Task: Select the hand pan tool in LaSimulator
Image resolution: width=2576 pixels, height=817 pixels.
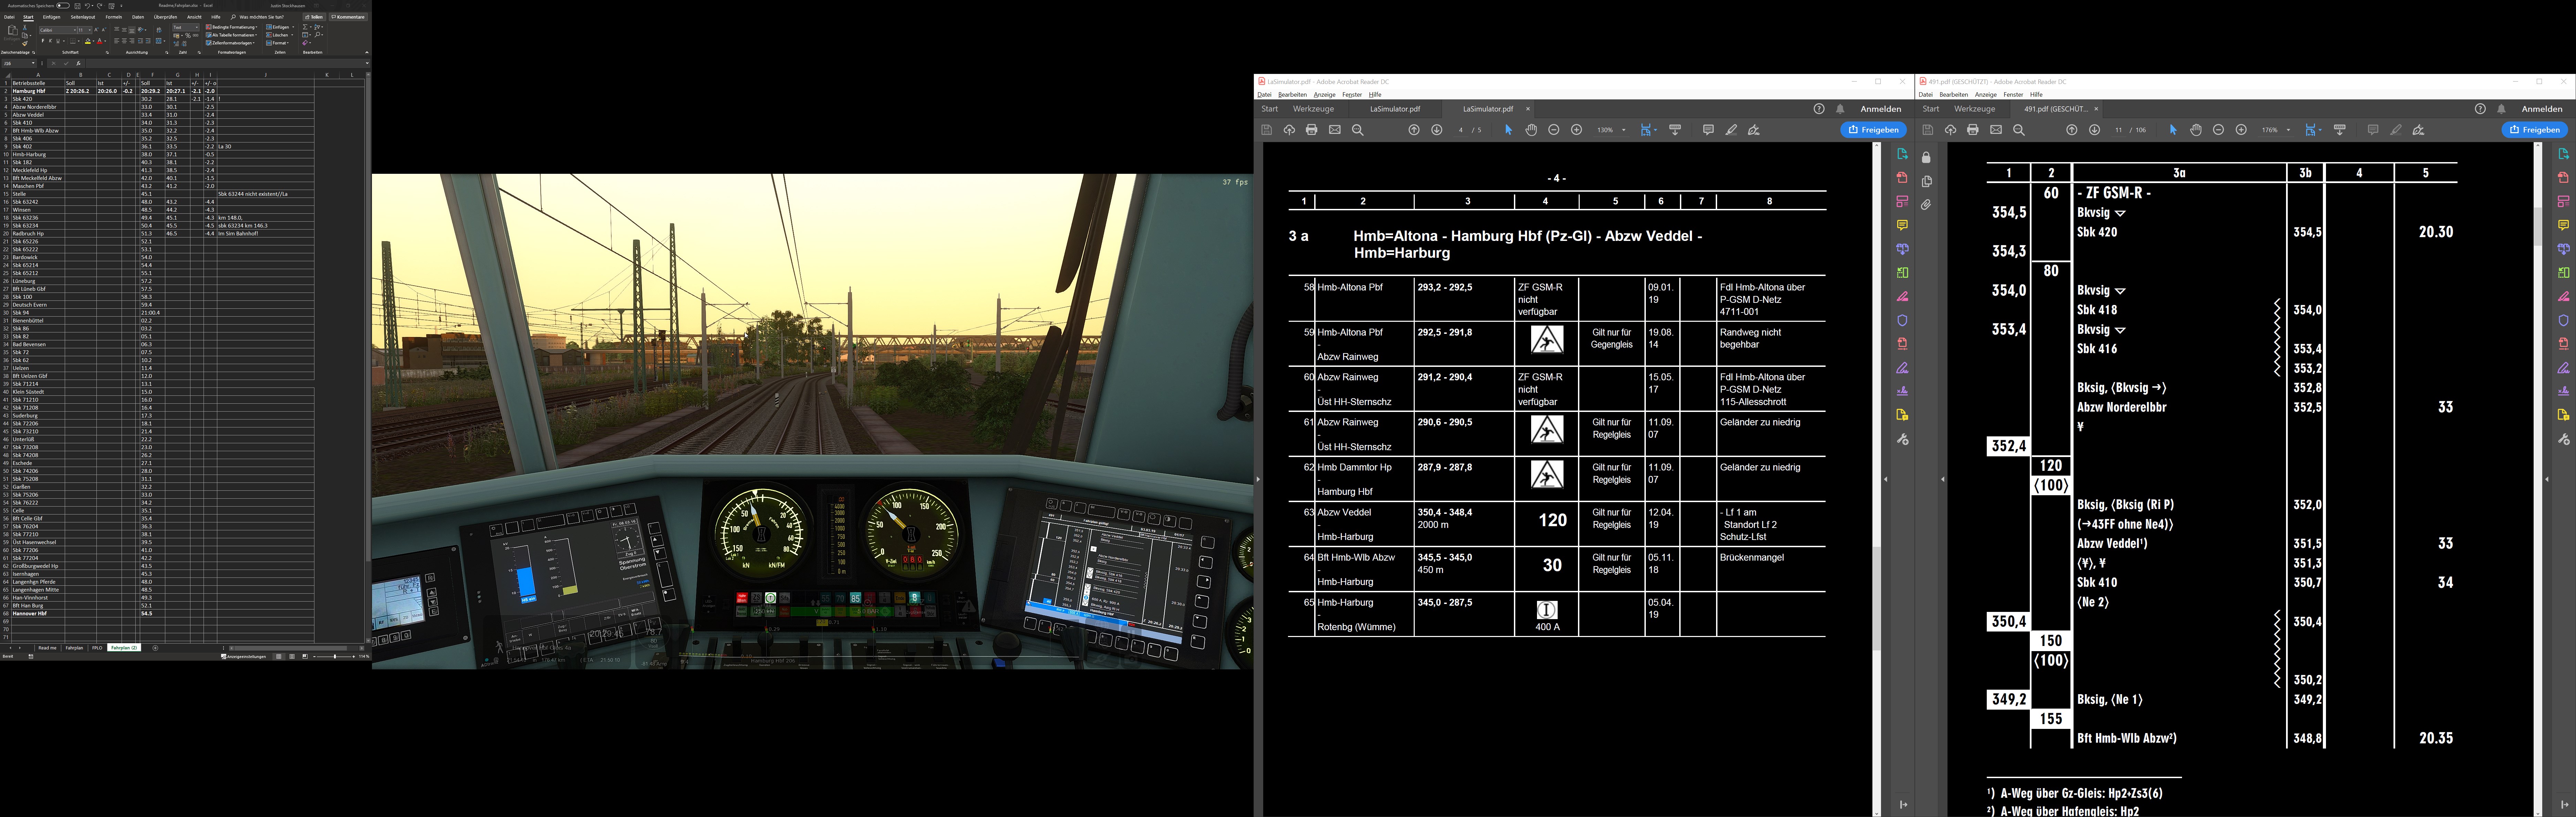Action: click(x=1531, y=130)
